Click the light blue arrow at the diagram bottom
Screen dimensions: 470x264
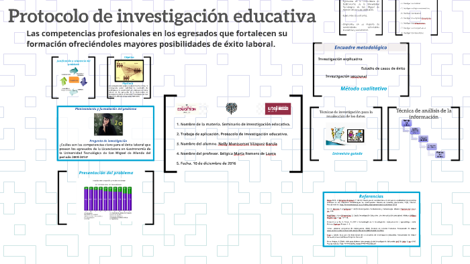73,92
